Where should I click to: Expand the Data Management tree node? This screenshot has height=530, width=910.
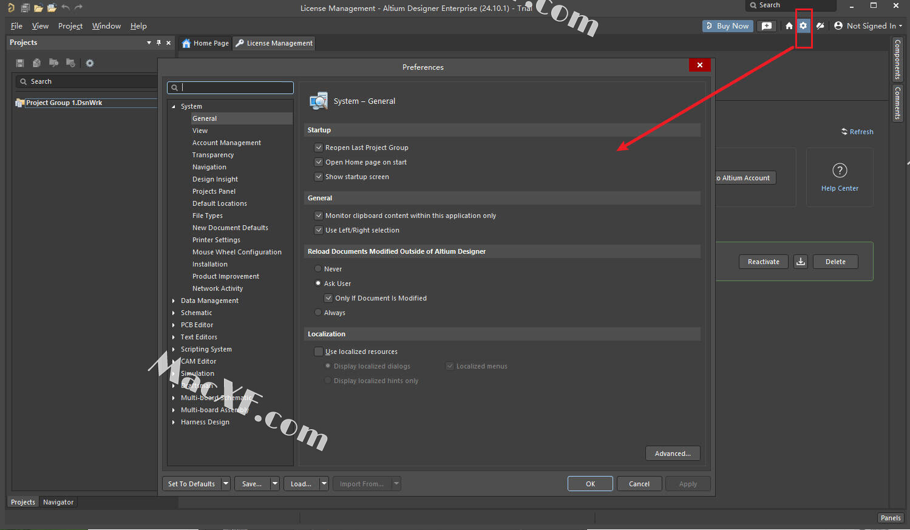[x=174, y=301]
